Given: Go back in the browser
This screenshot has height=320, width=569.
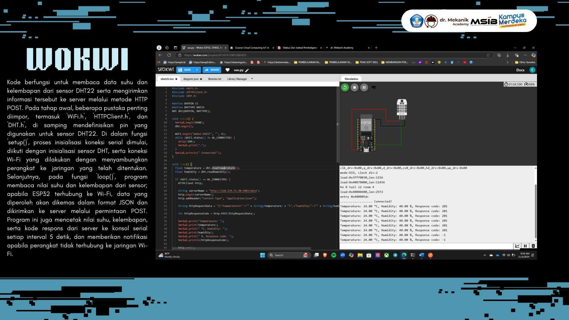Looking at the screenshot, I should click(x=160, y=55).
